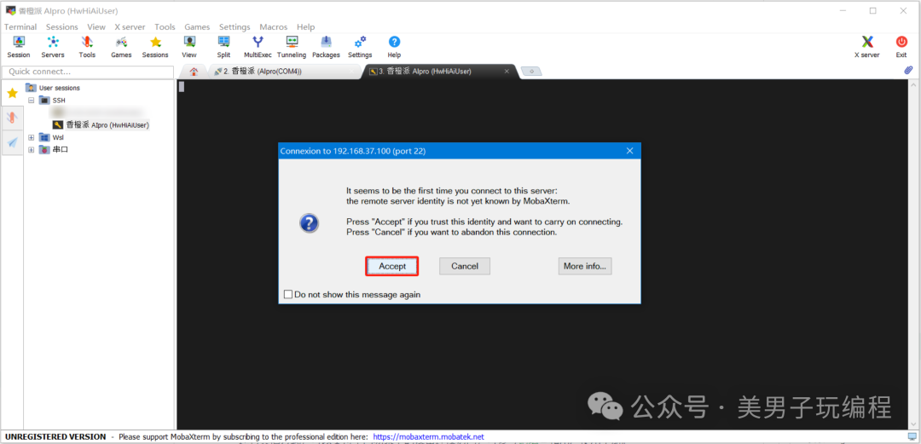Open the Sessions menu in menu bar

(61, 27)
